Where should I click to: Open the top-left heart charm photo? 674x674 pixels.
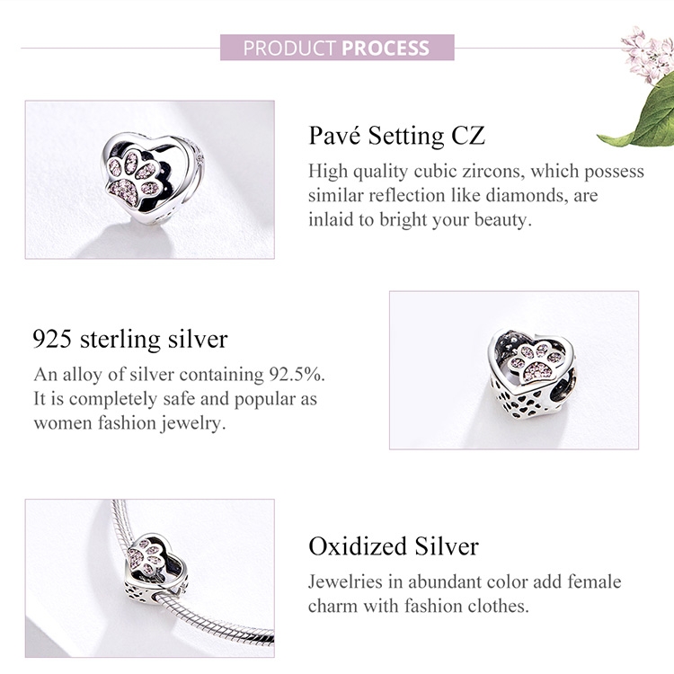point(149,180)
